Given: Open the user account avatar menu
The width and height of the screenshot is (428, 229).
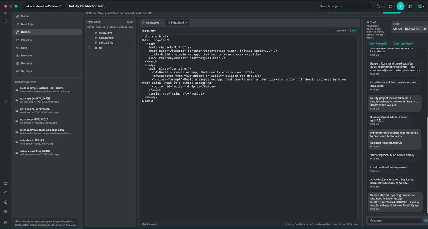Looking at the screenshot, I should coord(421,6).
